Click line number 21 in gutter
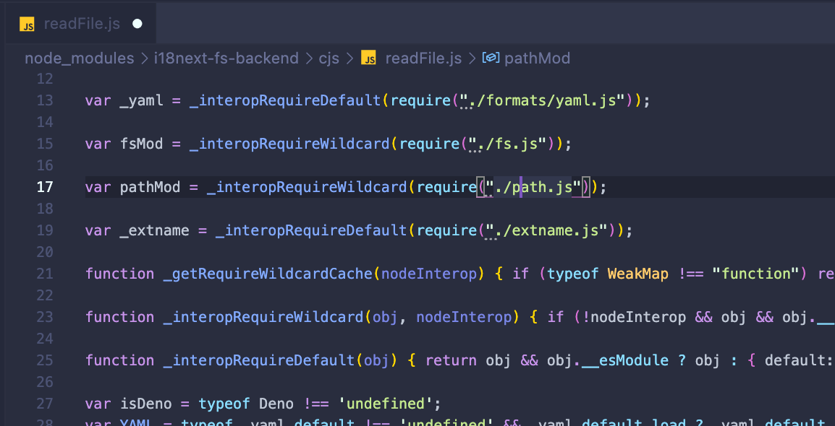The image size is (835, 426). pyautogui.click(x=45, y=274)
